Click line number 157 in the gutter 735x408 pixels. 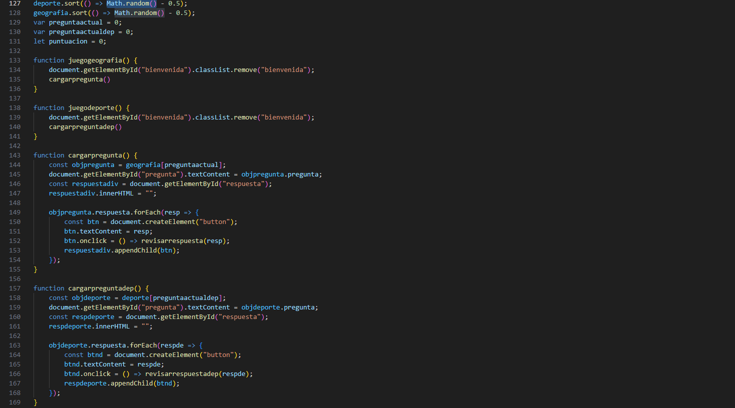tap(15, 288)
